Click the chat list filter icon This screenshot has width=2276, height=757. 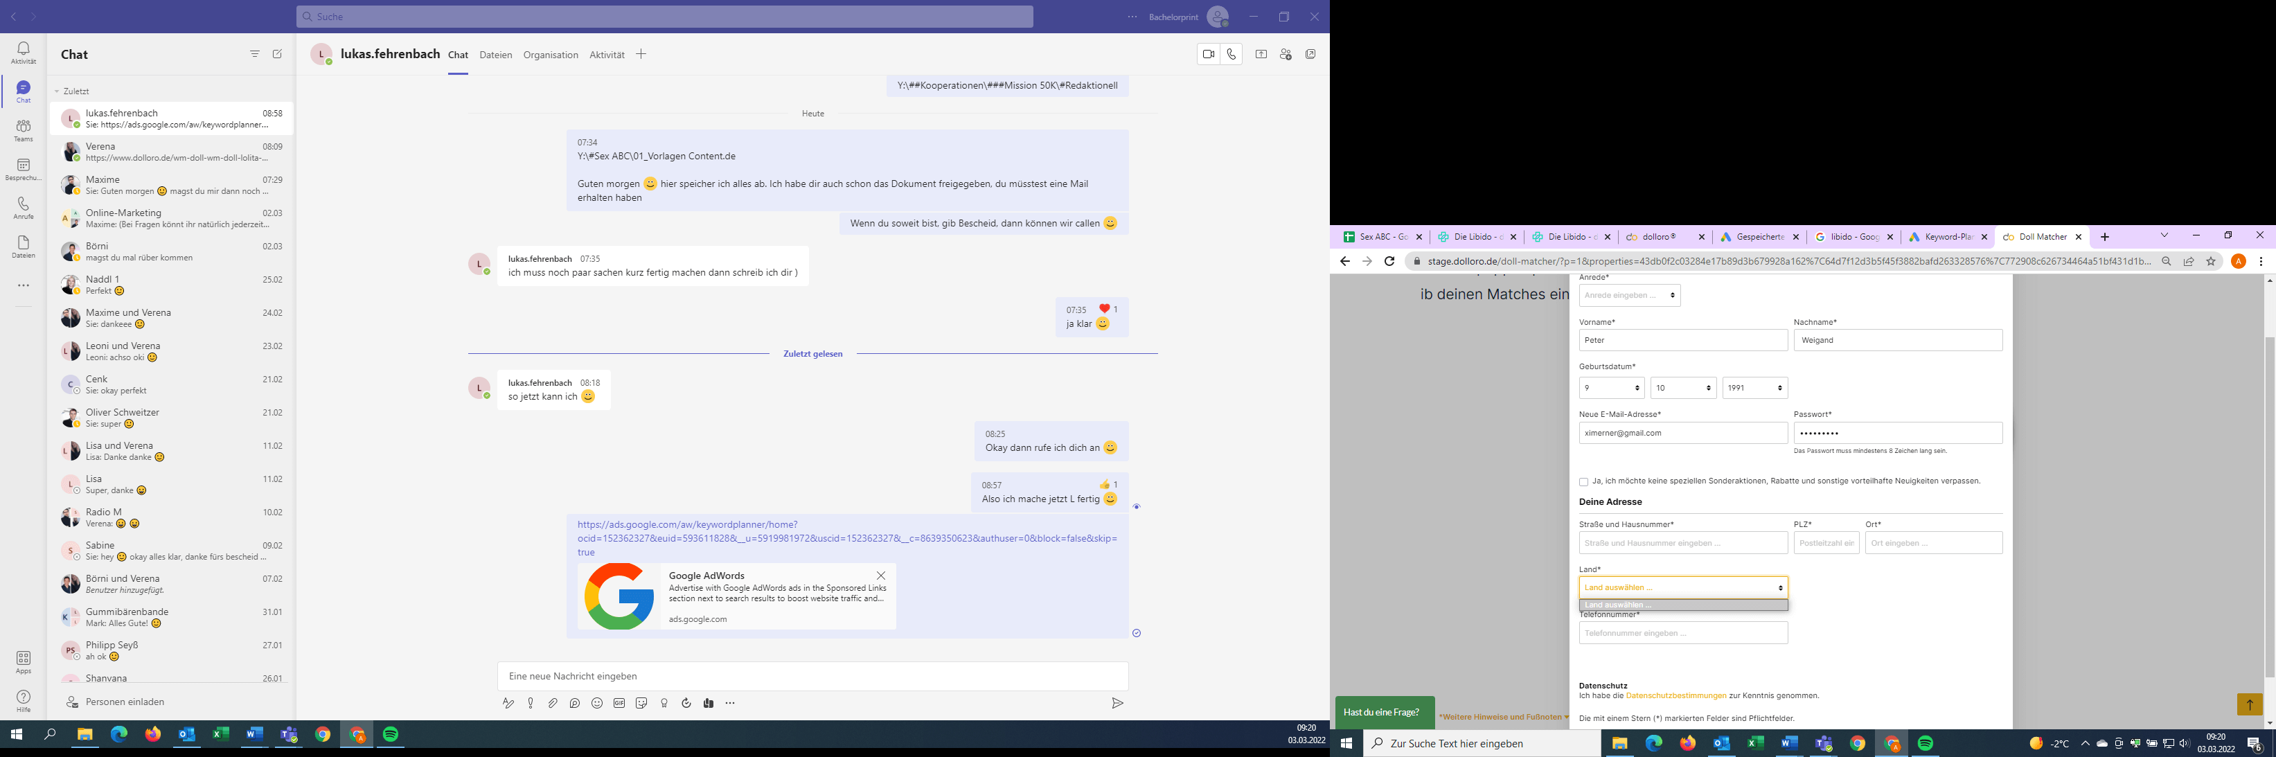pos(254,54)
